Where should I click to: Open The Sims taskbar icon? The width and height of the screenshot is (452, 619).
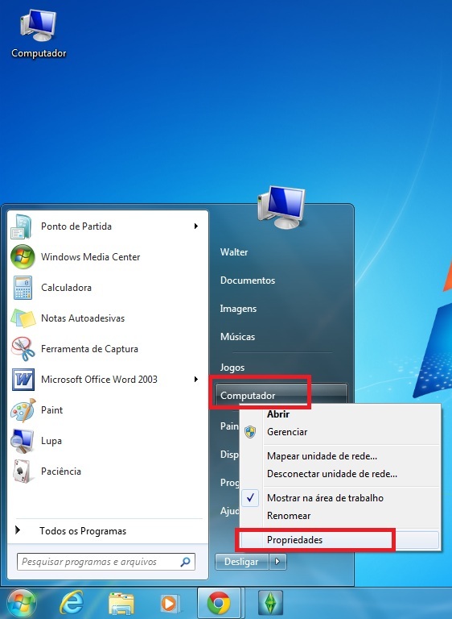270,603
